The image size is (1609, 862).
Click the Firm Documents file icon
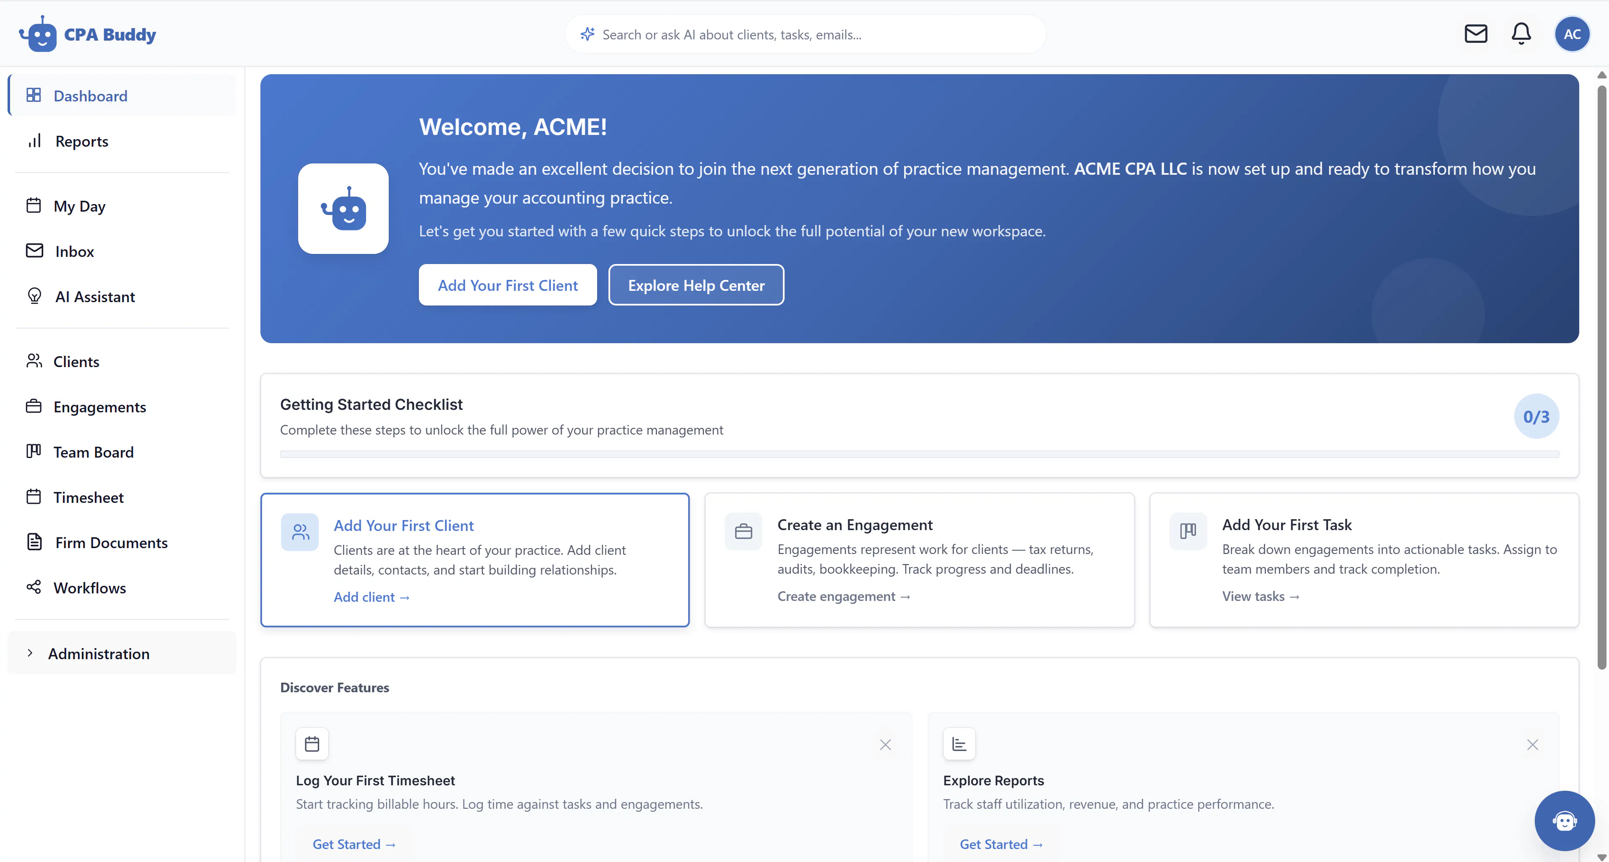click(34, 542)
